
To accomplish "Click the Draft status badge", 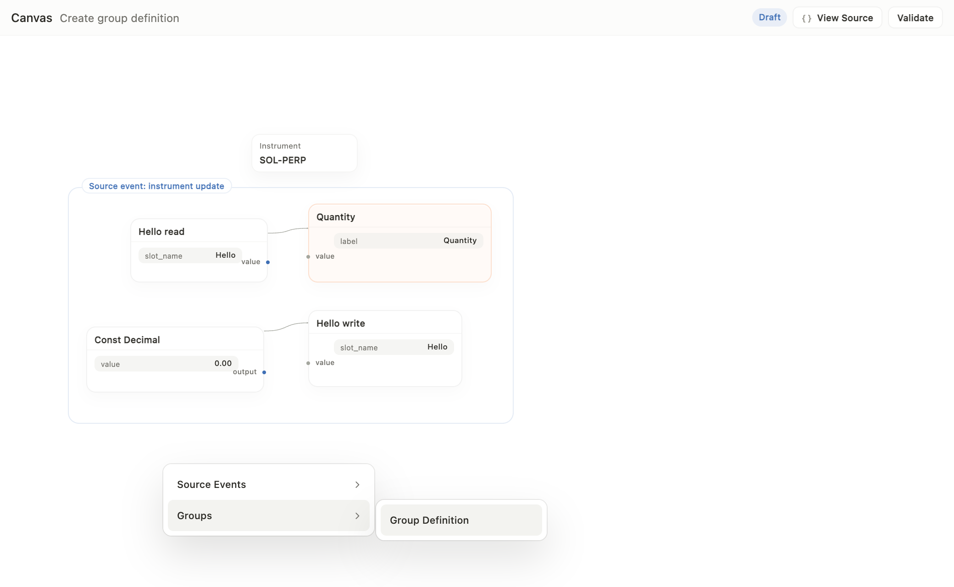I will 770,17.
